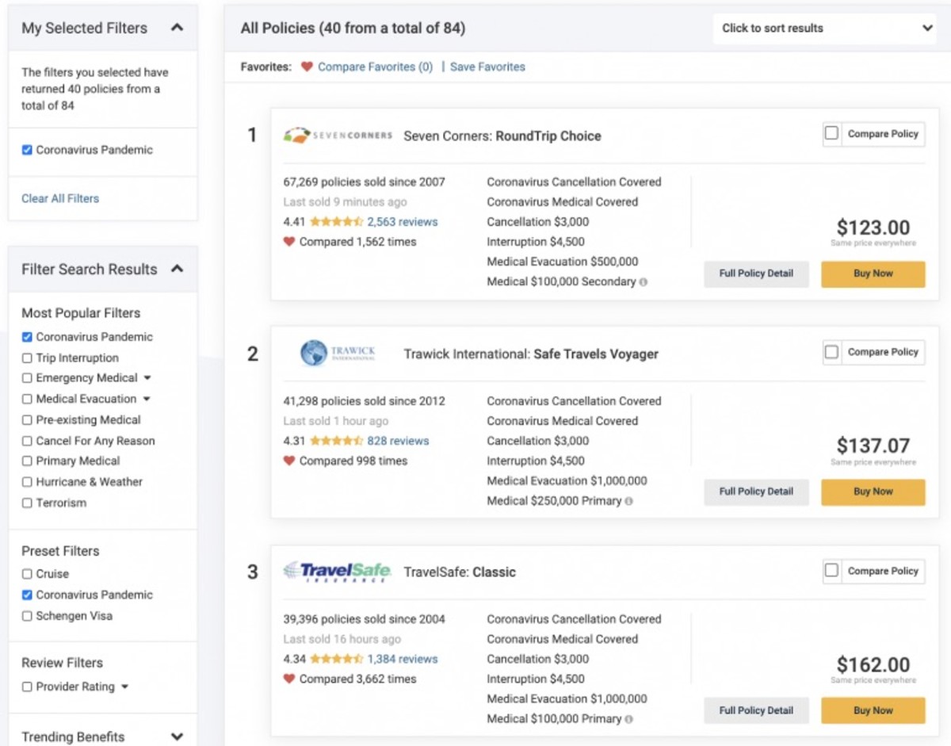Collapse the Filter Search Results panel
Image resolution: width=951 pixels, height=746 pixels.
pos(177,269)
